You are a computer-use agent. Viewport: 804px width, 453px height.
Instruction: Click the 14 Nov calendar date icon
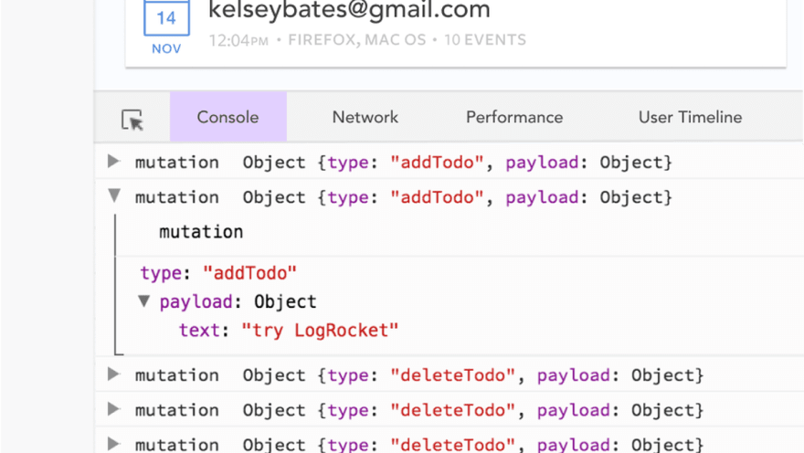166,27
